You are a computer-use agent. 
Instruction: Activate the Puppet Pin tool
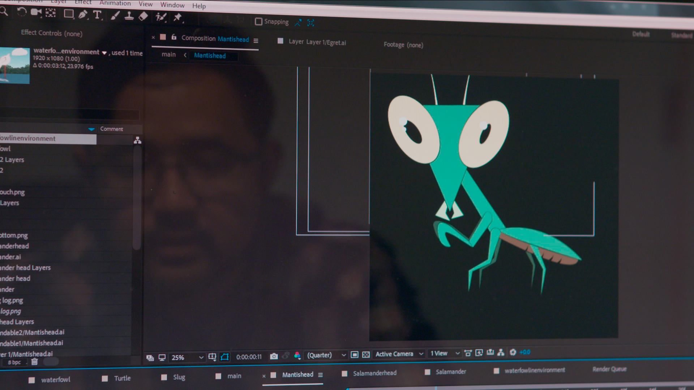(x=177, y=17)
